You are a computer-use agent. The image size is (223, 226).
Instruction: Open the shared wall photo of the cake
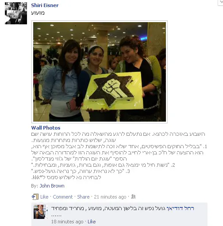tap(100, 72)
